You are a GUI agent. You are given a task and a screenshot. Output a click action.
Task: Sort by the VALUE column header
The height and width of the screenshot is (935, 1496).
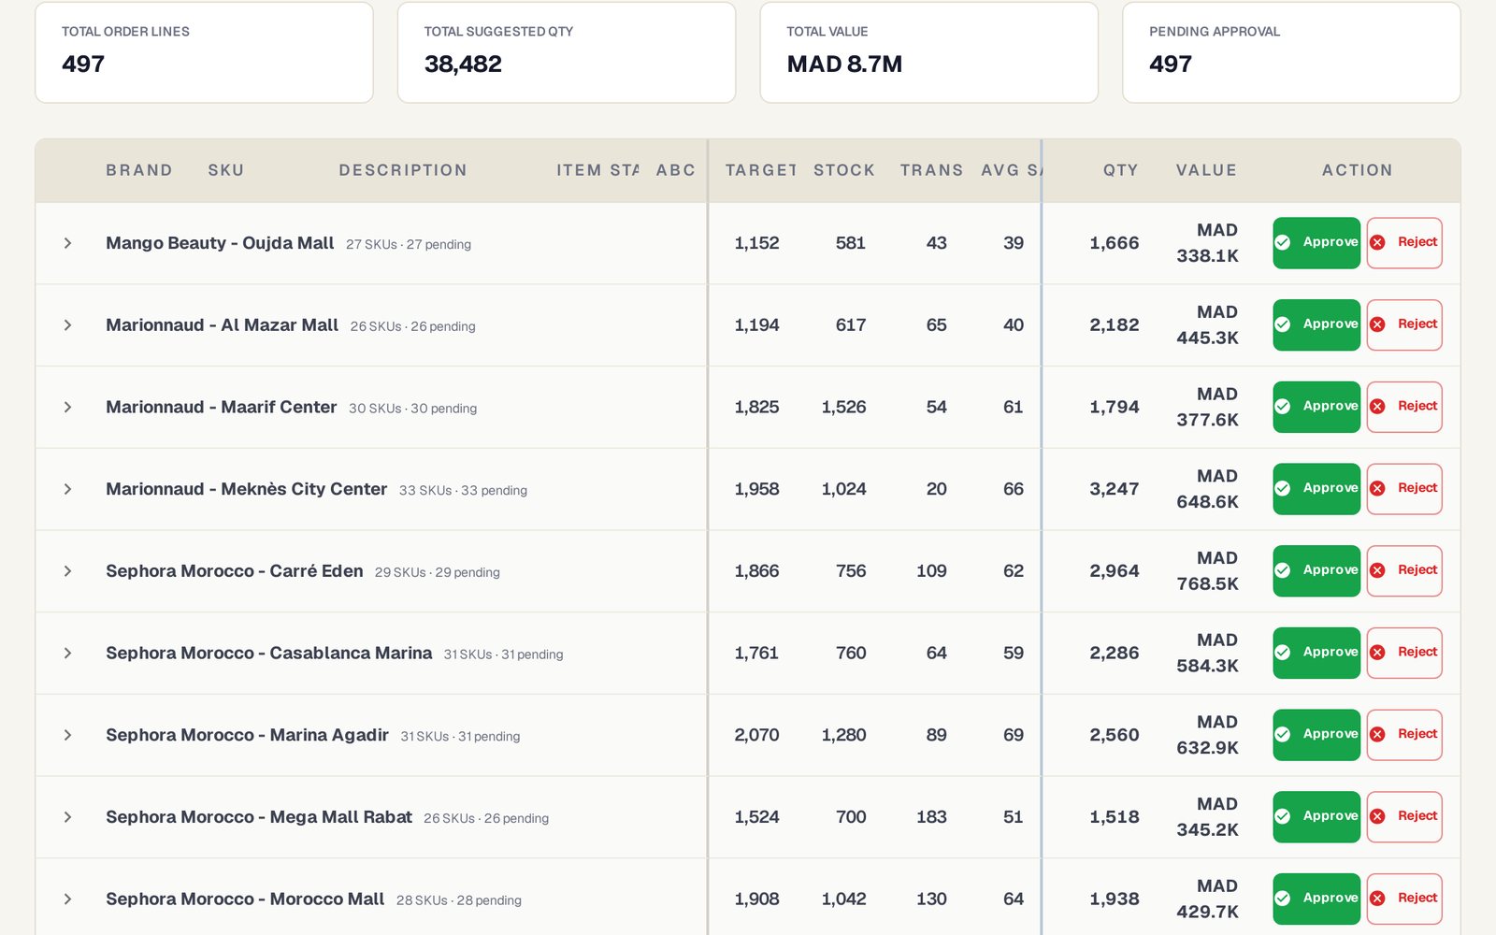pos(1206,170)
